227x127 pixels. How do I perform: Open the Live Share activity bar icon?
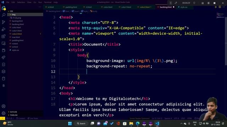coord(4,57)
